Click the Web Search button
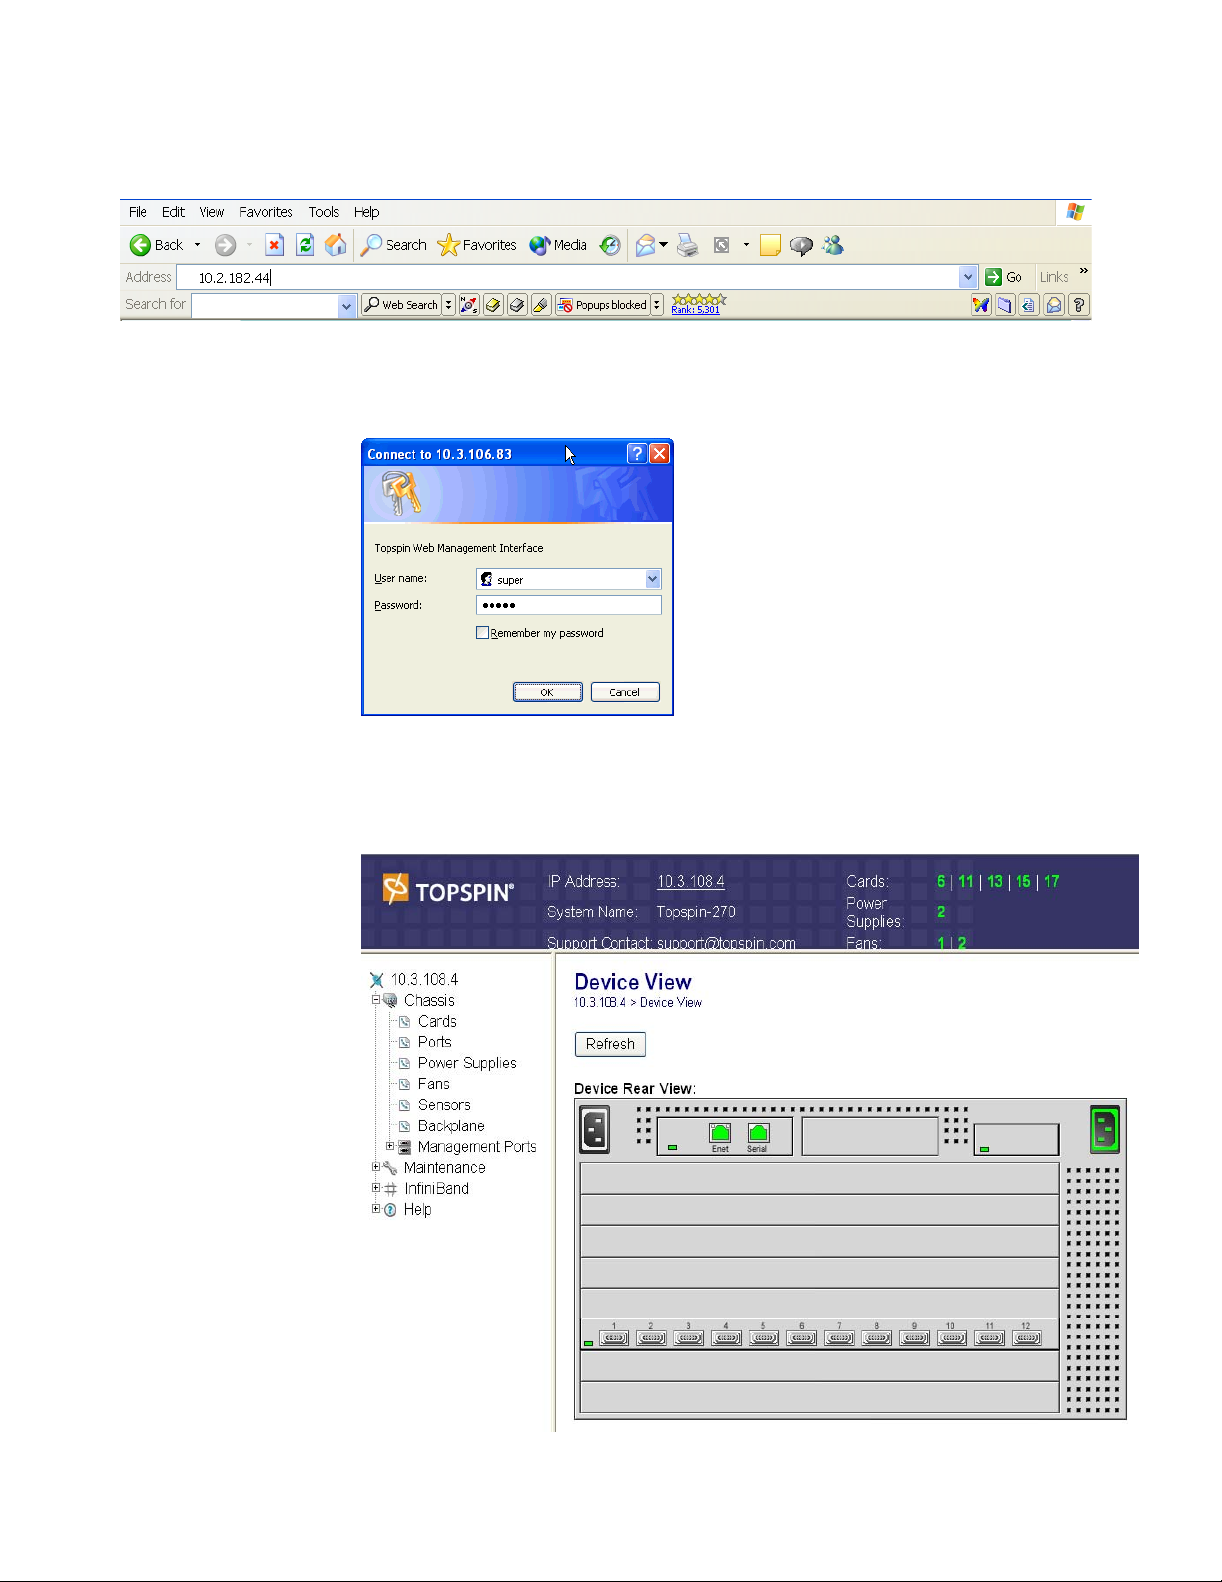This screenshot has width=1222, height=1582. 401,305
